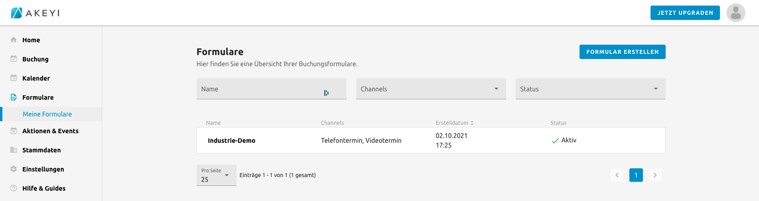Click the Kalender grid icon
The width and height of the screenshot is (759, 201).
click(14, 78)
